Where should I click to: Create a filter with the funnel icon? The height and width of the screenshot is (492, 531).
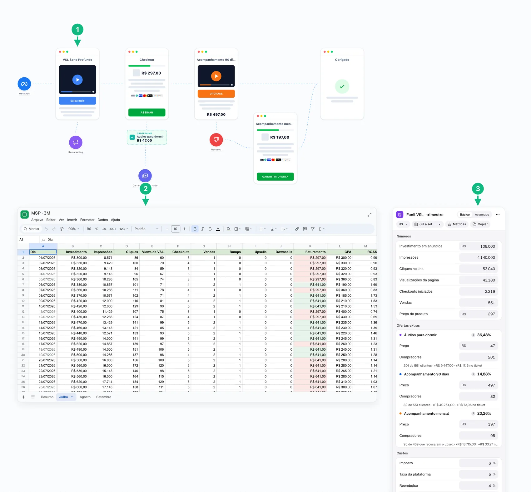312,229
